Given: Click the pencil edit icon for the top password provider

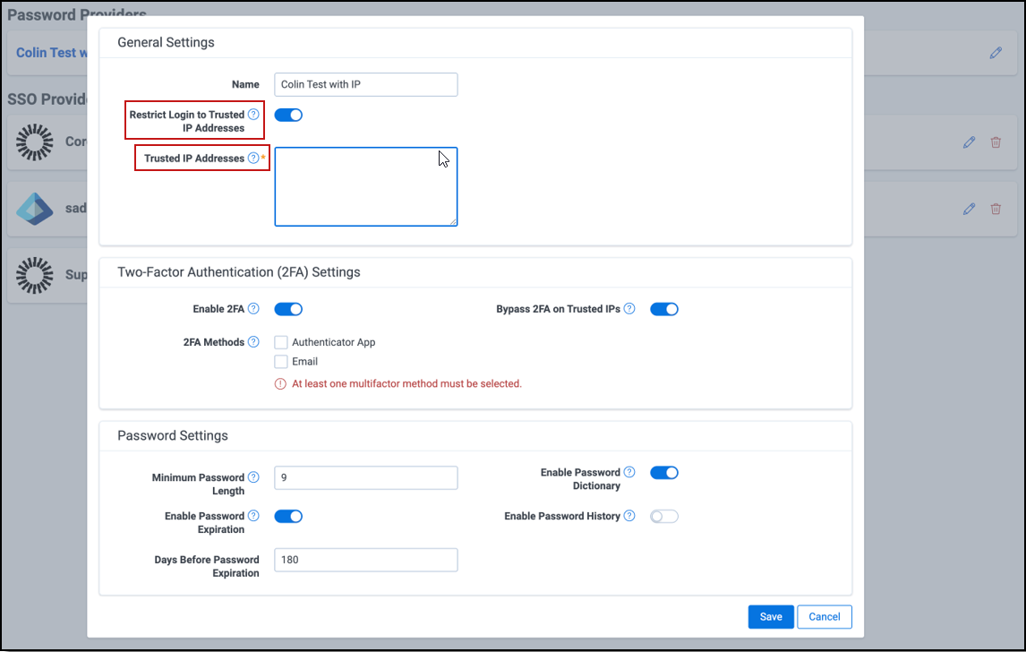Looking at the screenshot, I should (996, 53).
